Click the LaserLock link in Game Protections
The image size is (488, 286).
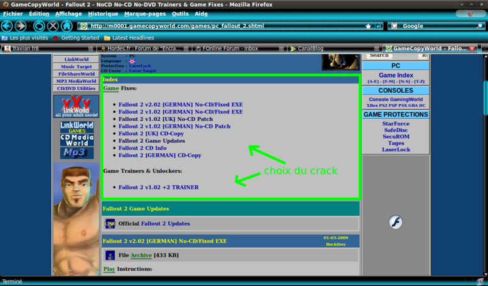point(396,149)
